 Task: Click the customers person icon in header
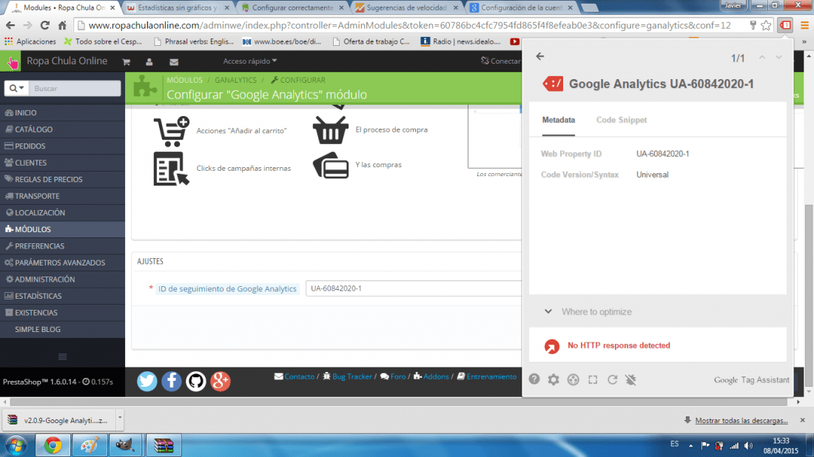click(x=149, y=61)
